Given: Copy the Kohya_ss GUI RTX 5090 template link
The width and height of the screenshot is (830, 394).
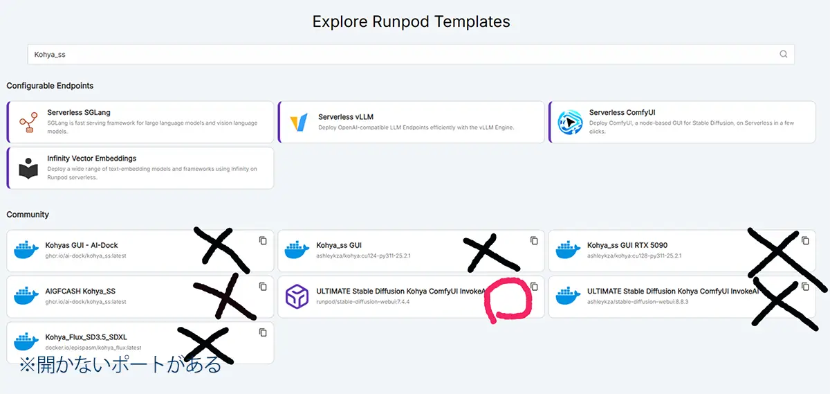Looking at the screenshot, I should (805, 240).
